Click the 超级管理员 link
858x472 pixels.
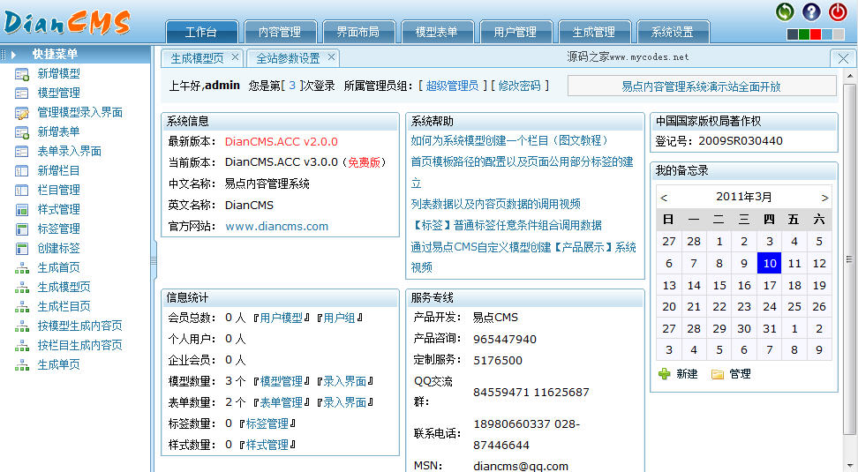(x=452, y=86)
